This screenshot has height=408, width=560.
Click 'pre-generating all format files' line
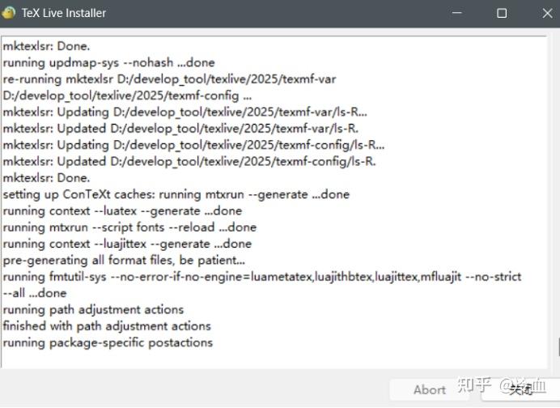tap(124, 260)
